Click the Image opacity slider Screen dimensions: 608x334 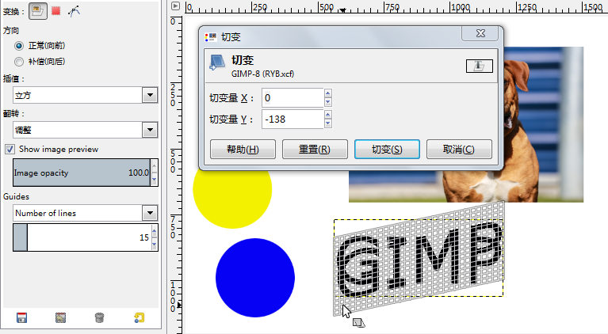[x=82, y=173]
